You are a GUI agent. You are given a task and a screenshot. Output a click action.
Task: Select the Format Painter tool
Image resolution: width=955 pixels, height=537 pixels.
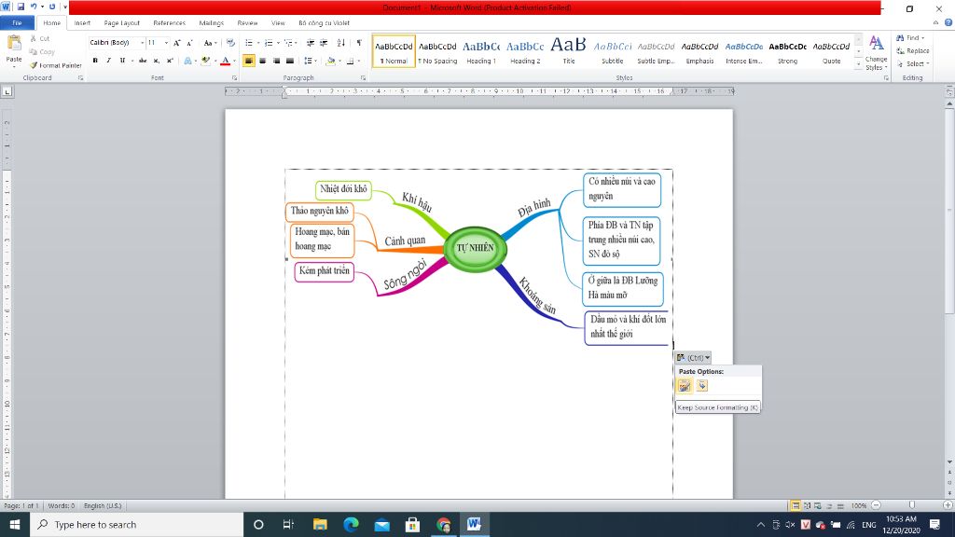55,65
